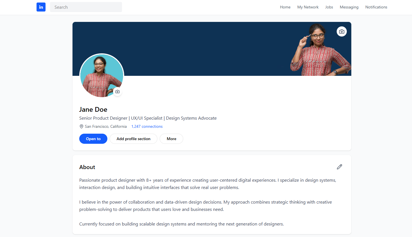Navigate to Home
Viewport: 412px width, 237px height.
[285, 7]
